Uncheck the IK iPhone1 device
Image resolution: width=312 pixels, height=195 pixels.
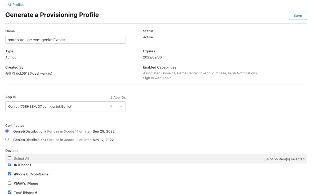(10, 165)
